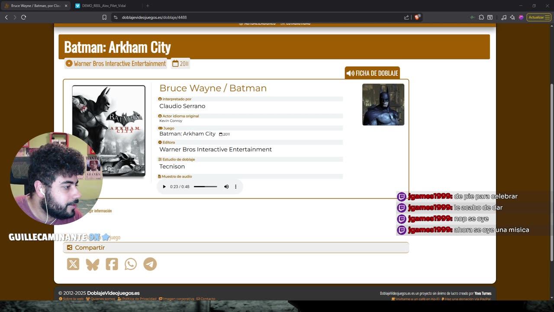Click the URL address bar
The image size is (554, 312).
260,17
